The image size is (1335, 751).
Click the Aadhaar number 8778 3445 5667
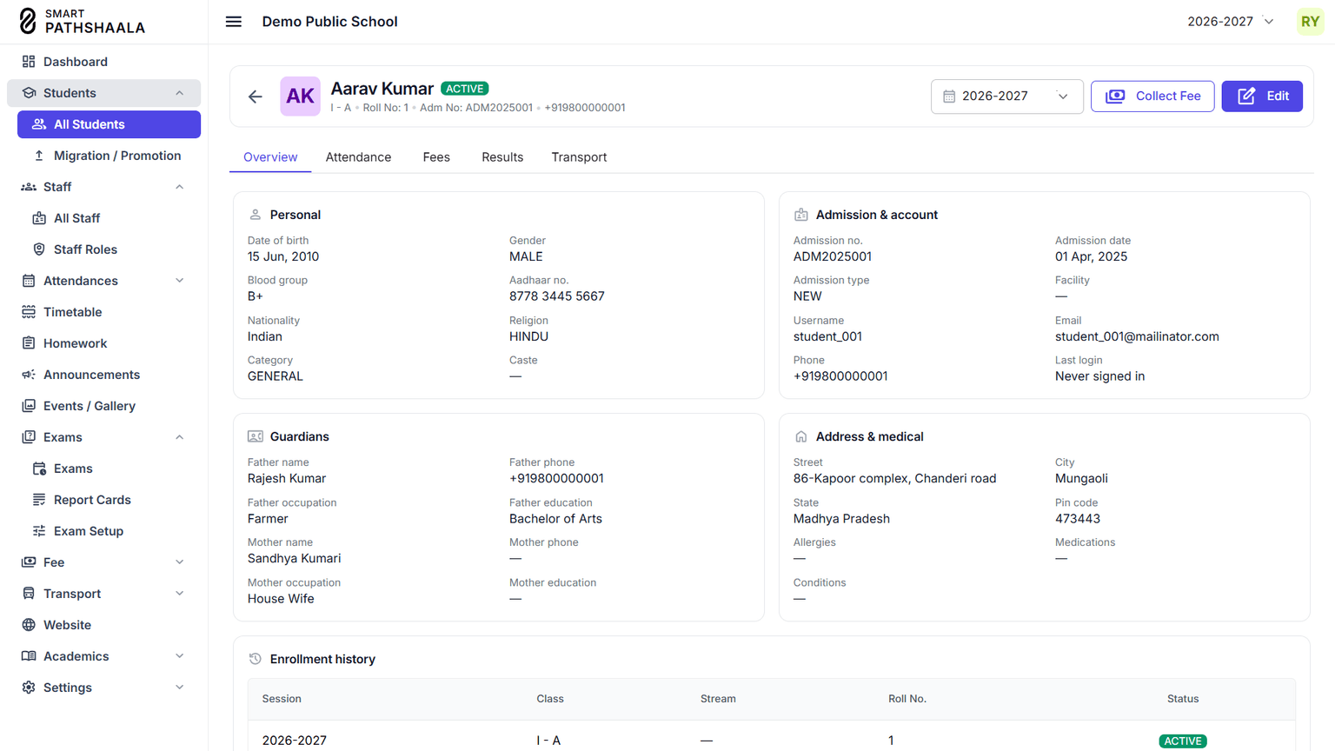tap(557, 296)
